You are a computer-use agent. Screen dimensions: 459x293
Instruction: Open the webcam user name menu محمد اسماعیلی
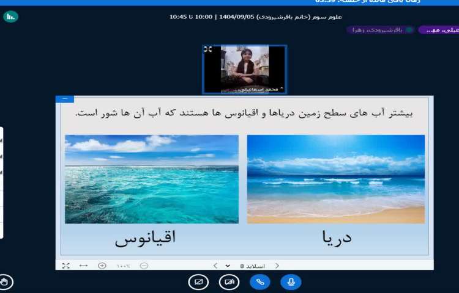261,89
